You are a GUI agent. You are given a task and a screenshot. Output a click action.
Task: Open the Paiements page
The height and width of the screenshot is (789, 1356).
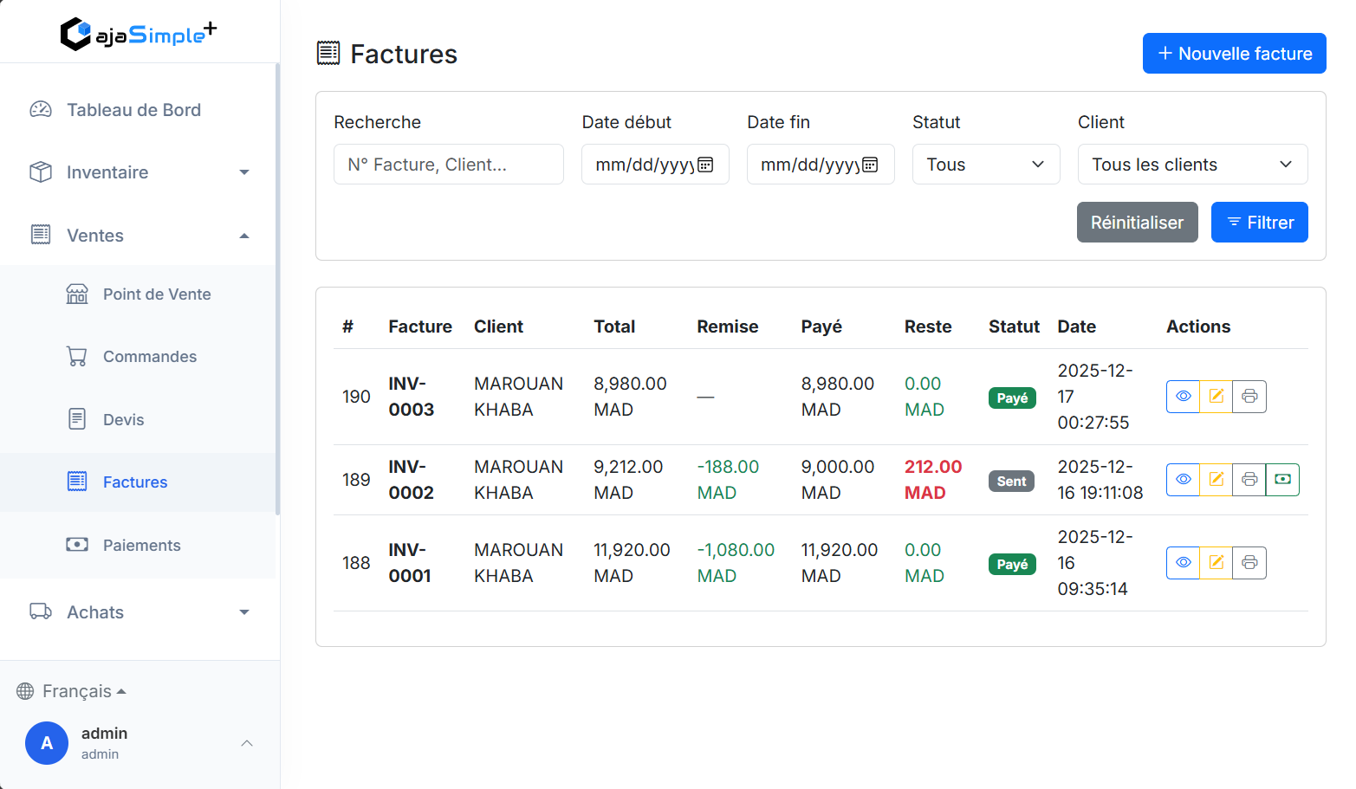pos(141,546)
